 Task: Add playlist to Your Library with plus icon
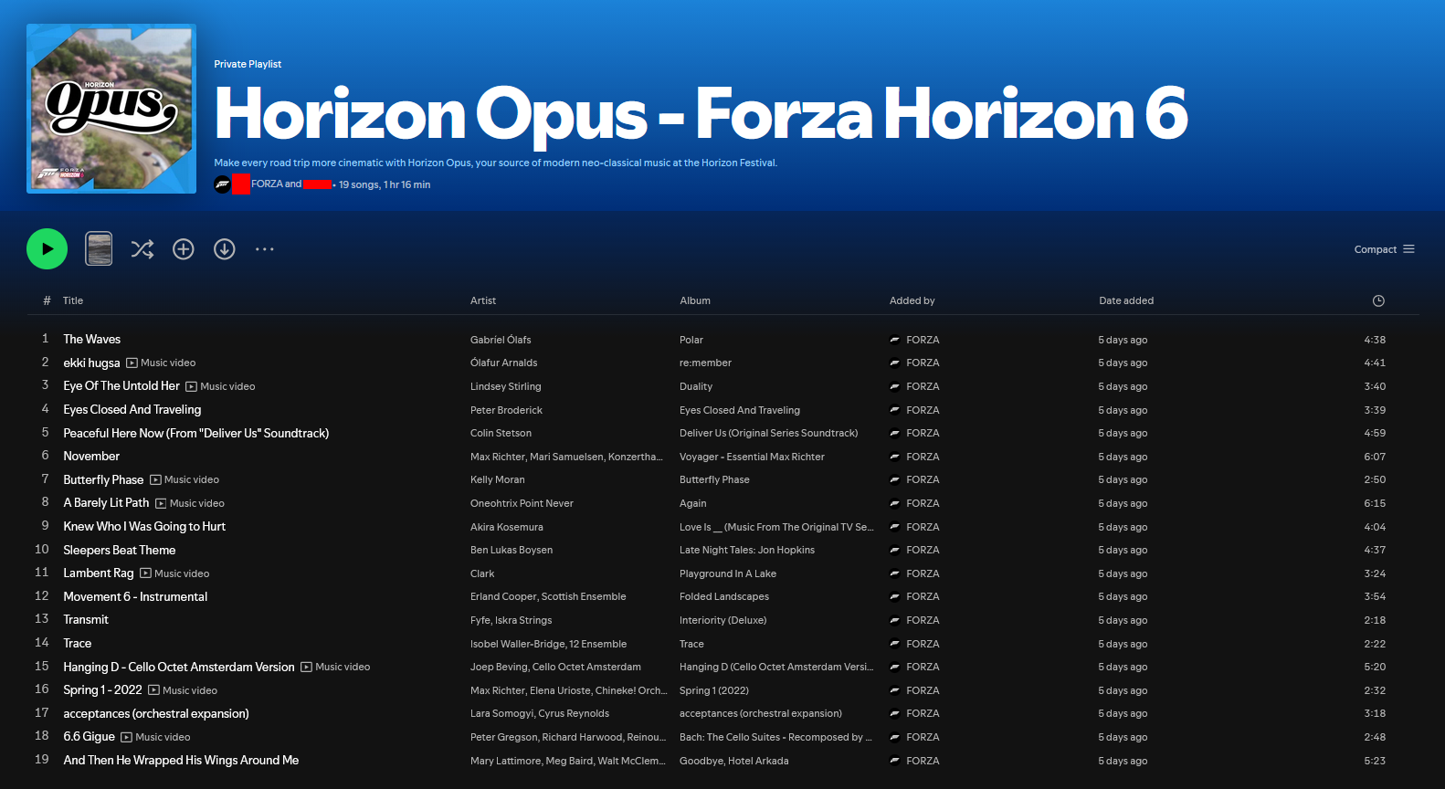[x=184, y=248]
